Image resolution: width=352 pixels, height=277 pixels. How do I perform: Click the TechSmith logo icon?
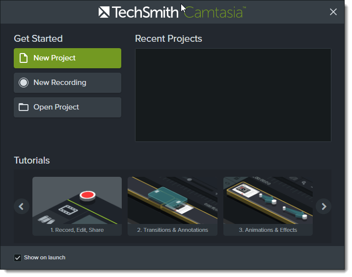pos(104,12)
